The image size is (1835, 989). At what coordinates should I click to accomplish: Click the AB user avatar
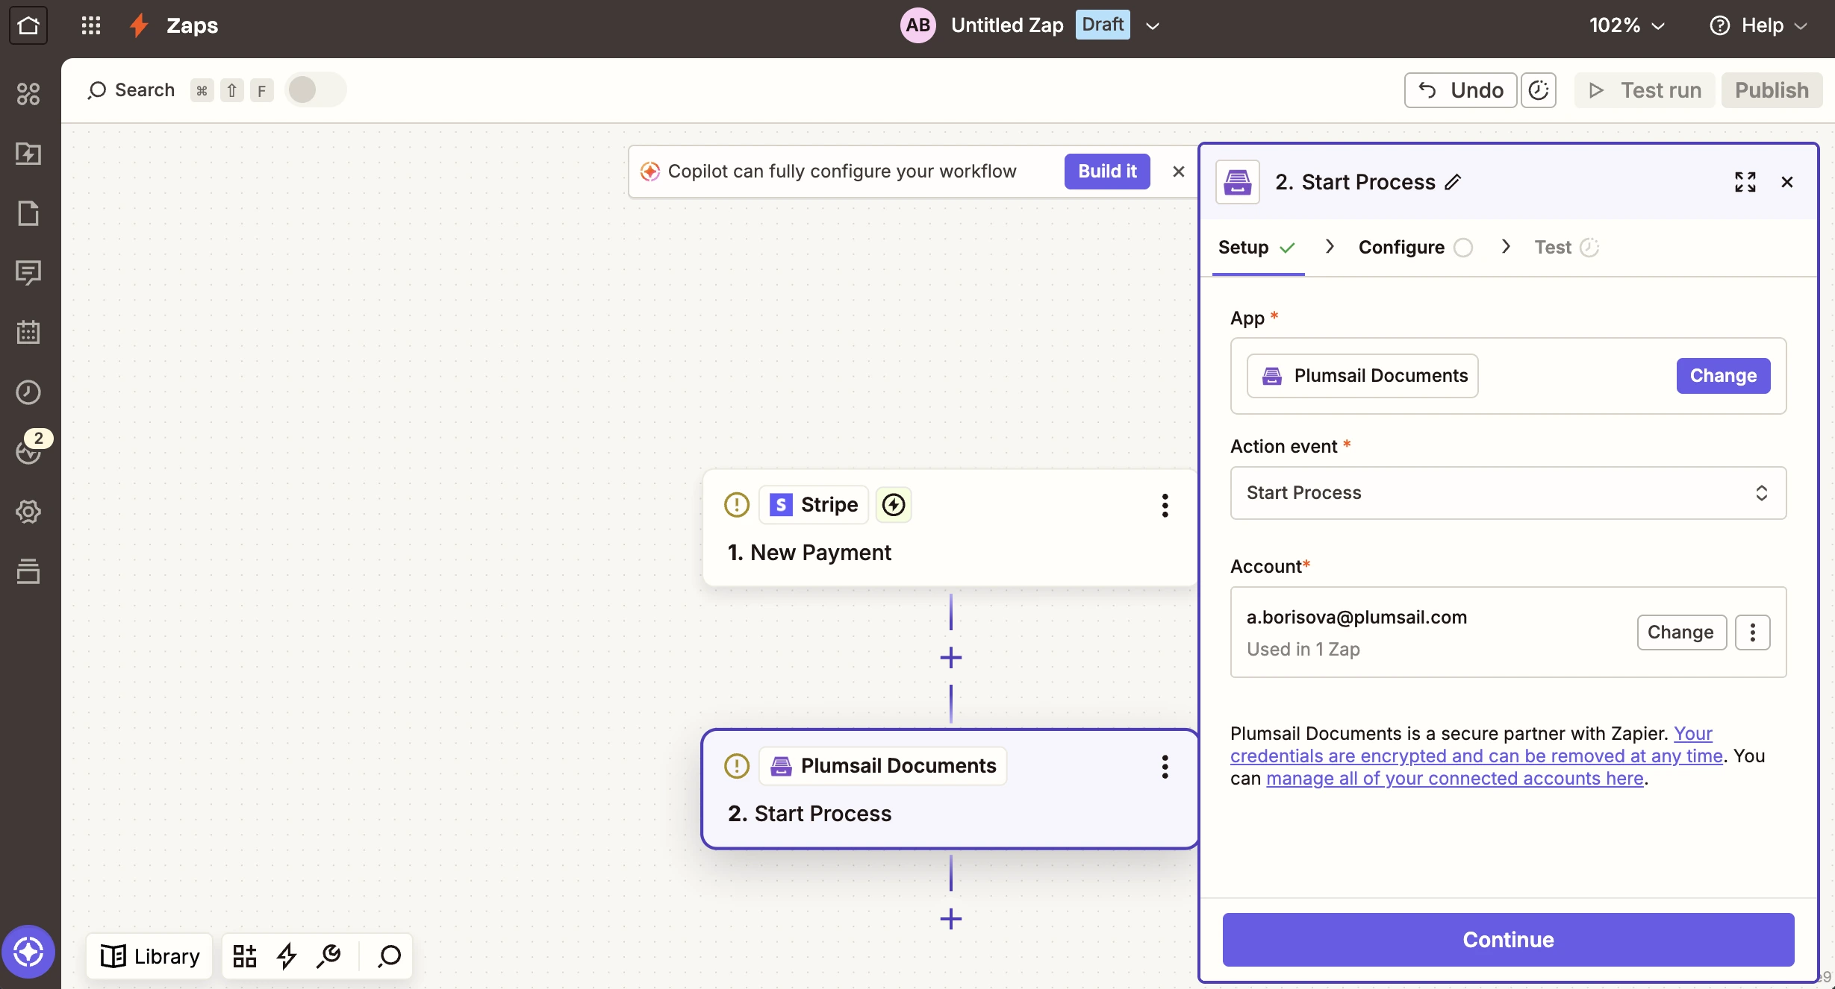click(918, 25)
